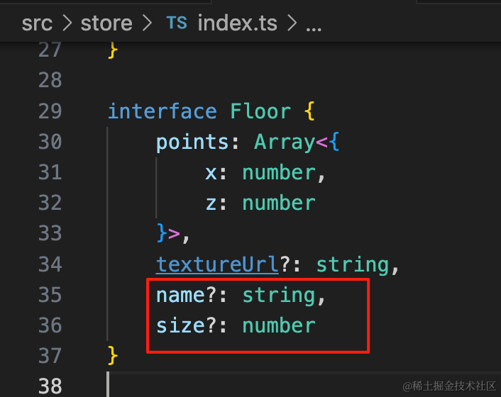Click the chevron after index.ts

click(x=292, y=23)
